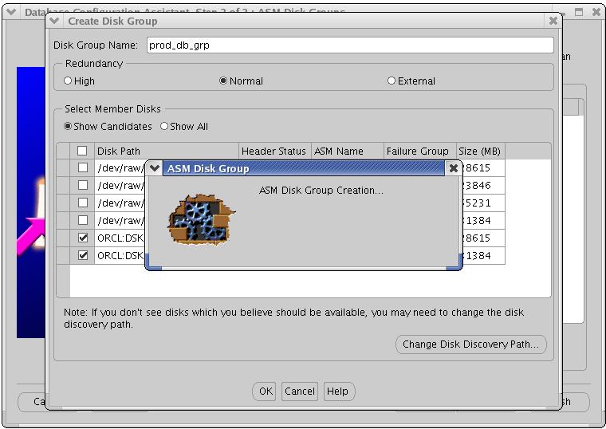606x429 pixels.
Task: Choose External redundancy
Action: coord(392,81)
